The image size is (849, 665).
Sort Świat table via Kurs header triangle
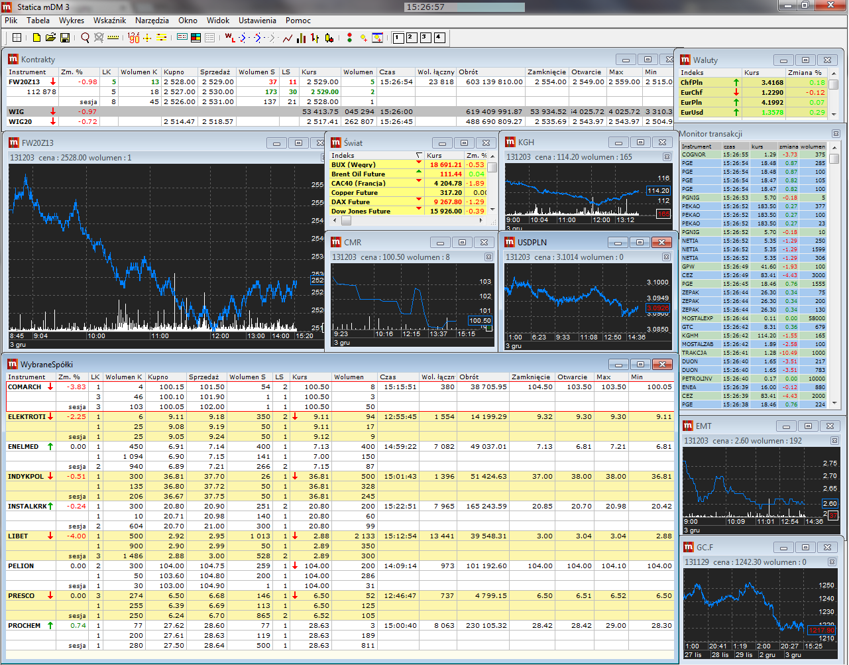pos(419,155)
